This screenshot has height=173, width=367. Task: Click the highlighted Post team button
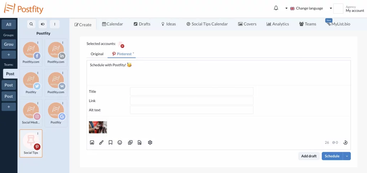[10, 74]
